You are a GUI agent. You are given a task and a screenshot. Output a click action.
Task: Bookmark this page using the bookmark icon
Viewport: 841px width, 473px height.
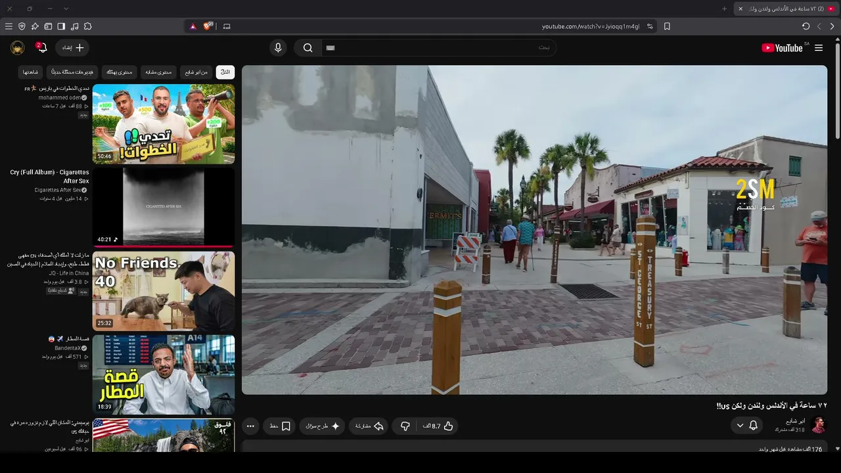click(x=667, y=26)
